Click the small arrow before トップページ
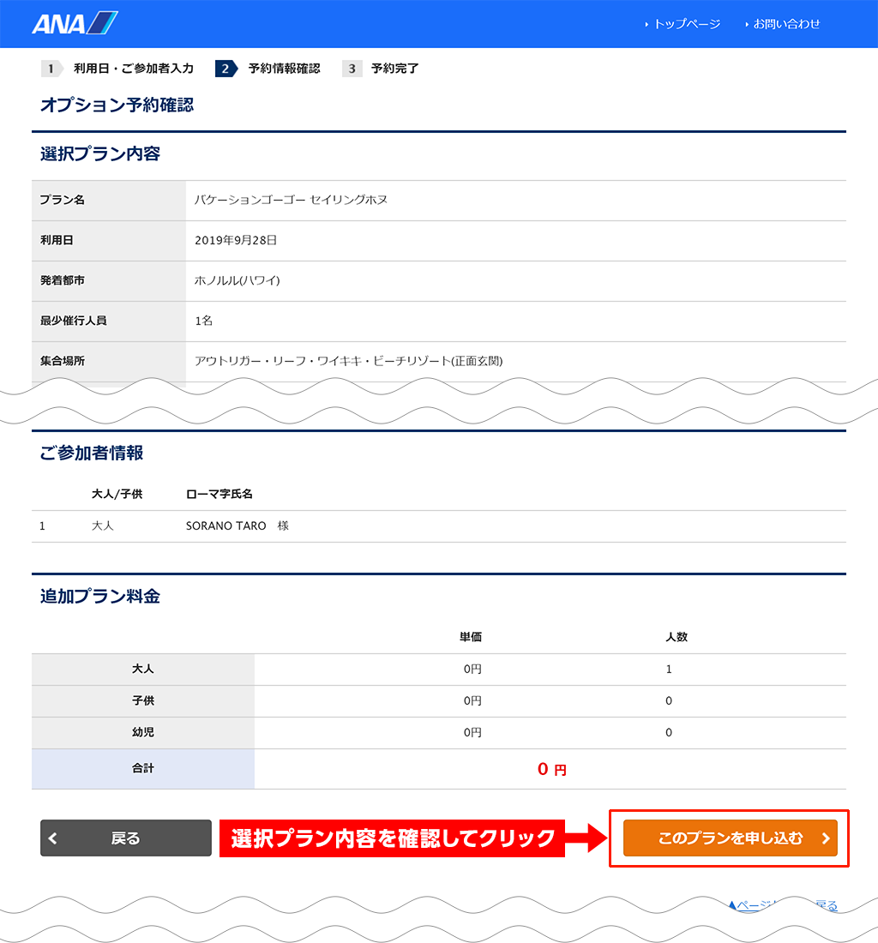 click(646, 25)
